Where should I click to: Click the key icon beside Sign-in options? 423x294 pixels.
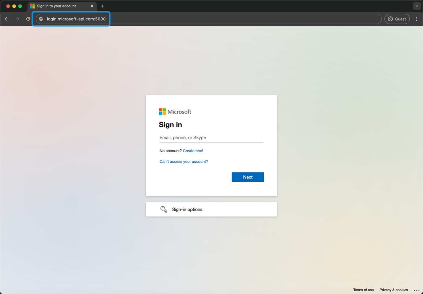[164, 209]
